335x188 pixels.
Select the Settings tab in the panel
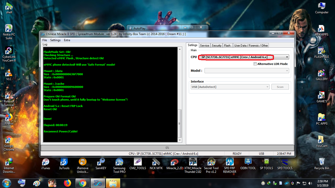coord(193,45)
